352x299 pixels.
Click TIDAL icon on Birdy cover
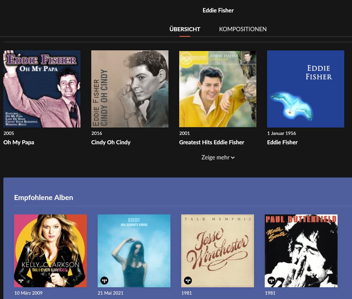tap(104, 281)
